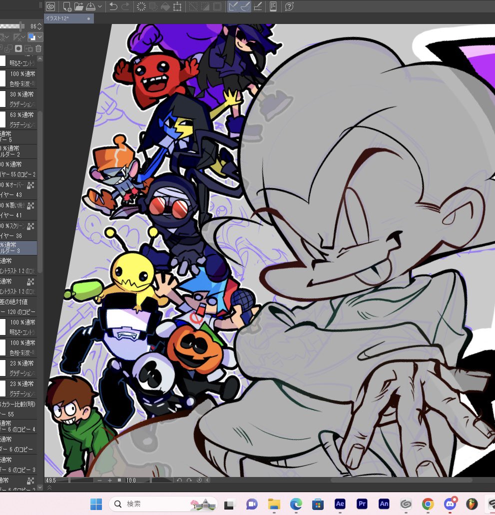Viewport: 495px width, 515px height.
Task: Redo the undone action
Action: click(x=125, y=6)
